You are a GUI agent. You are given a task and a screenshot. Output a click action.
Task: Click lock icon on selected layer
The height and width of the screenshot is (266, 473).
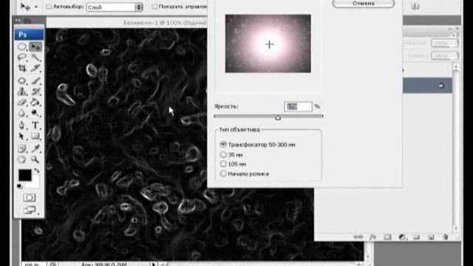[x=441, y=86]
